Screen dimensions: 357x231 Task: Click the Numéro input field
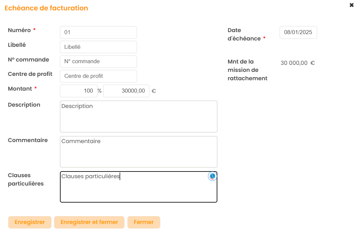pyautogui.click(x=98, y=32)
